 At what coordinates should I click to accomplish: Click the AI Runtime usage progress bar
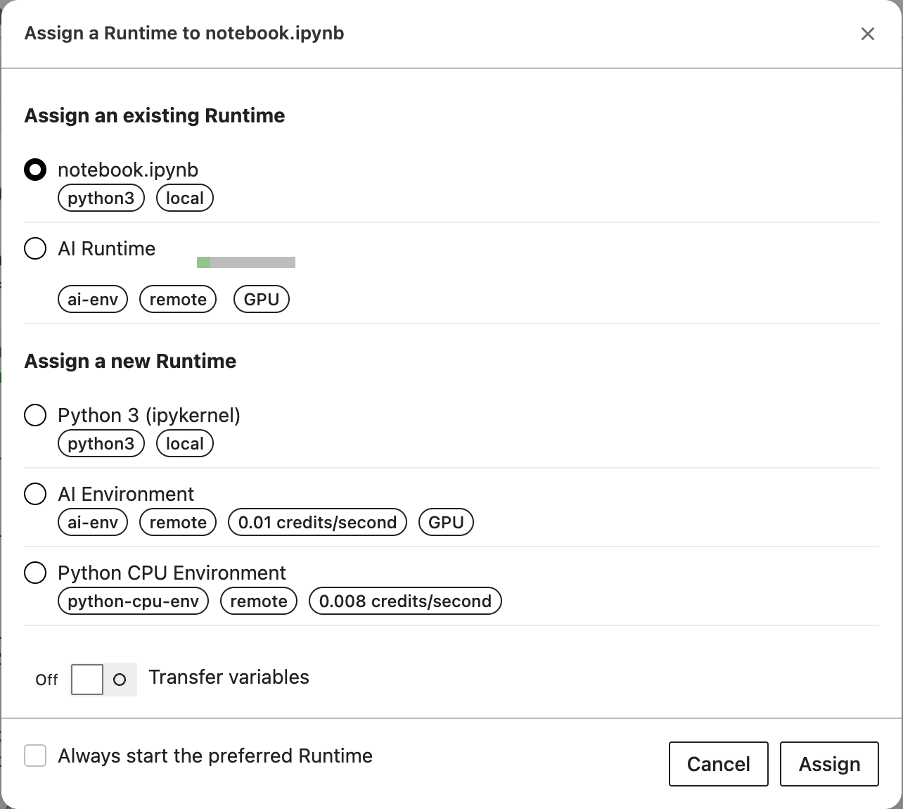245,262
